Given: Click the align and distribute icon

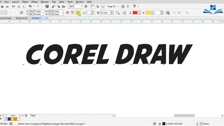Looking at the screenshot, I should [x=128, y=6].
